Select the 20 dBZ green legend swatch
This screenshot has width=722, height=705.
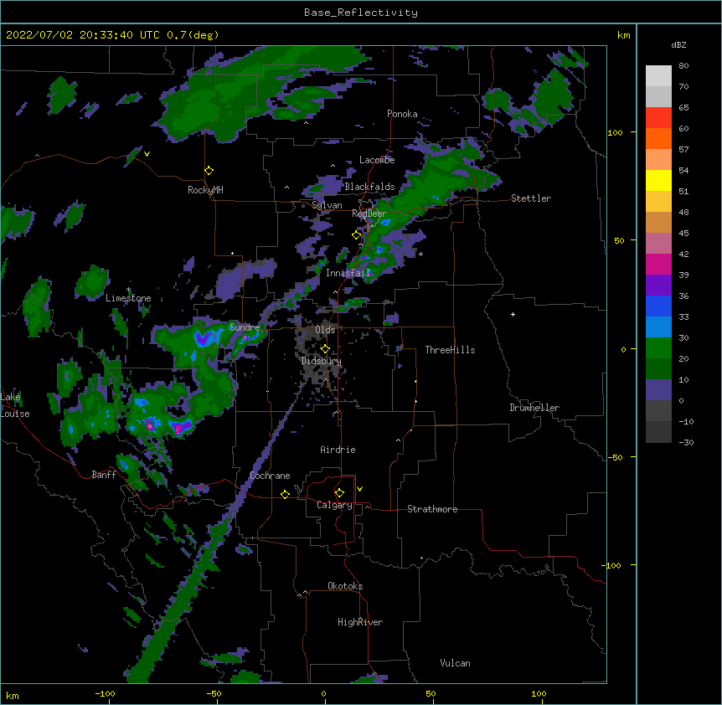(x=658, y=348)
